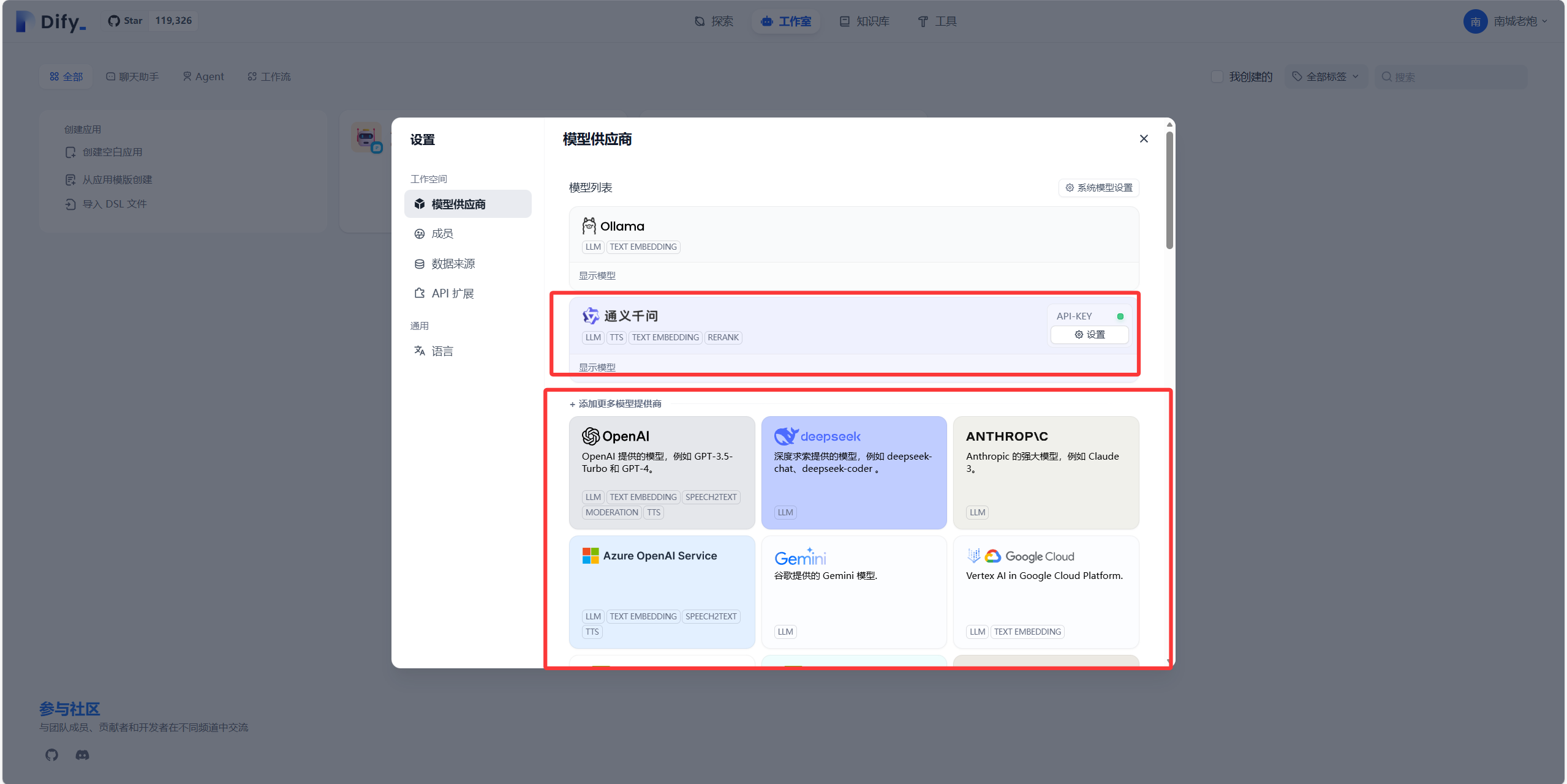Select the Agent tab
The height and width of the screenshot is (784, 1567).
coord(203,76)
